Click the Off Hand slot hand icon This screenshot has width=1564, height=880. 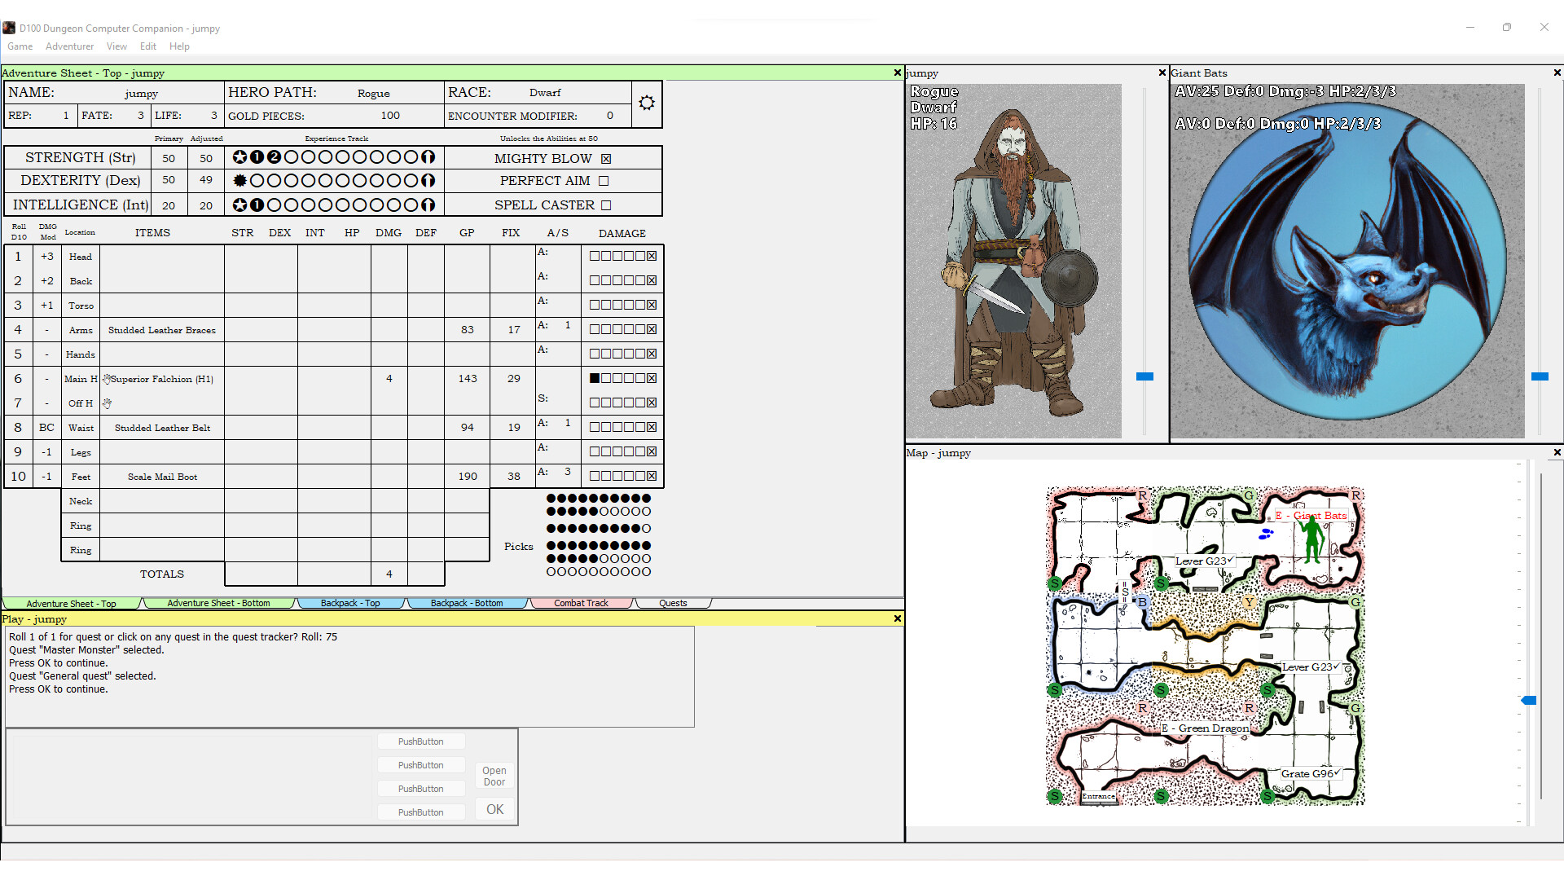[106, 402]
